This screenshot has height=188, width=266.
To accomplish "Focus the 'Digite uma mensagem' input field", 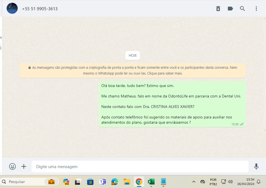I will pyautogui.click(x=140, y=167).
